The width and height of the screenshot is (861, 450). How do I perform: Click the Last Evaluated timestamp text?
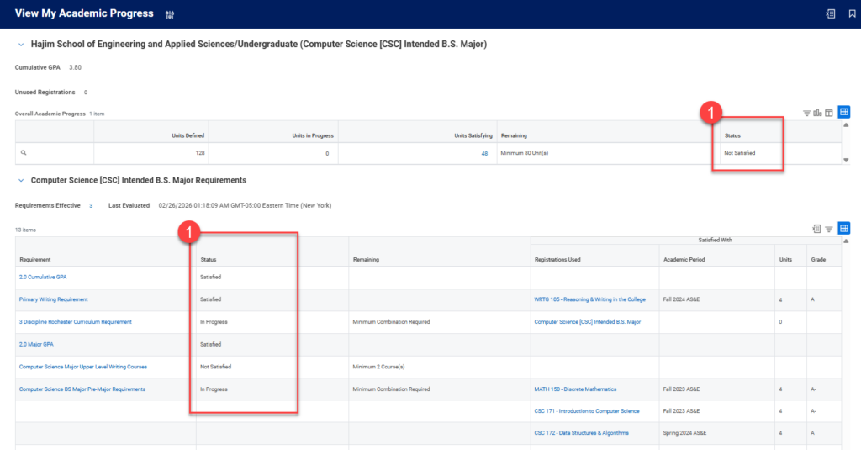(245, 205)
